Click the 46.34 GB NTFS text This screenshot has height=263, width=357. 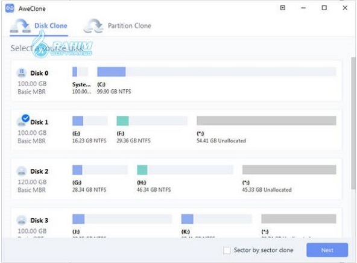pos(154,189)
